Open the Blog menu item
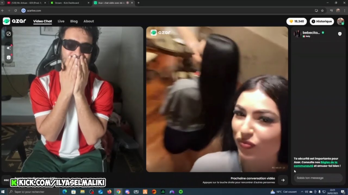Image resolution: width=348 pixels, height=195 pixels. tap(74, 21)
